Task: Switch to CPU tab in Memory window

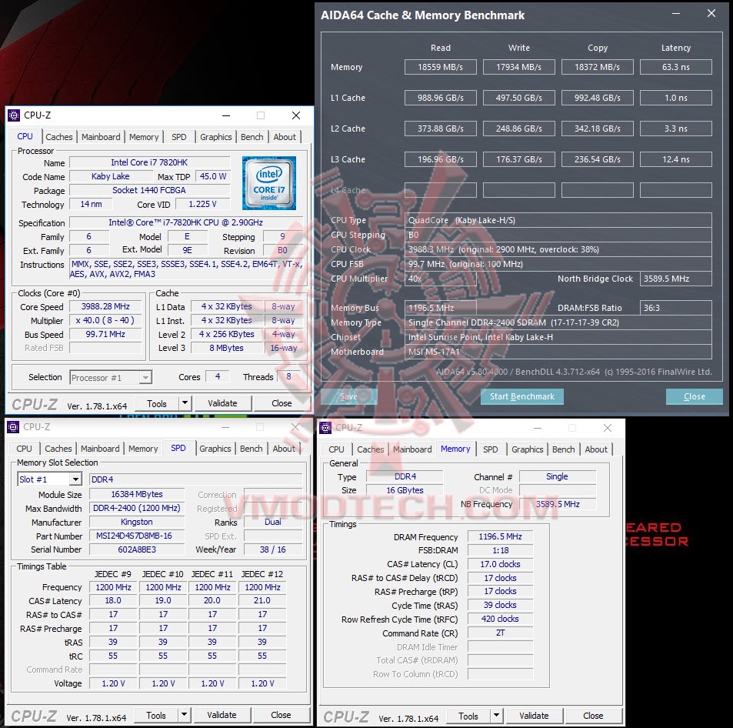Action: [336, 449]
